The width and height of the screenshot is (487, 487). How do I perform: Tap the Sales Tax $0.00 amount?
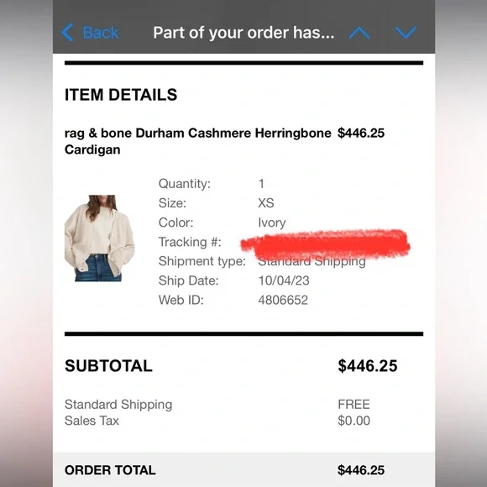point(353,421)
